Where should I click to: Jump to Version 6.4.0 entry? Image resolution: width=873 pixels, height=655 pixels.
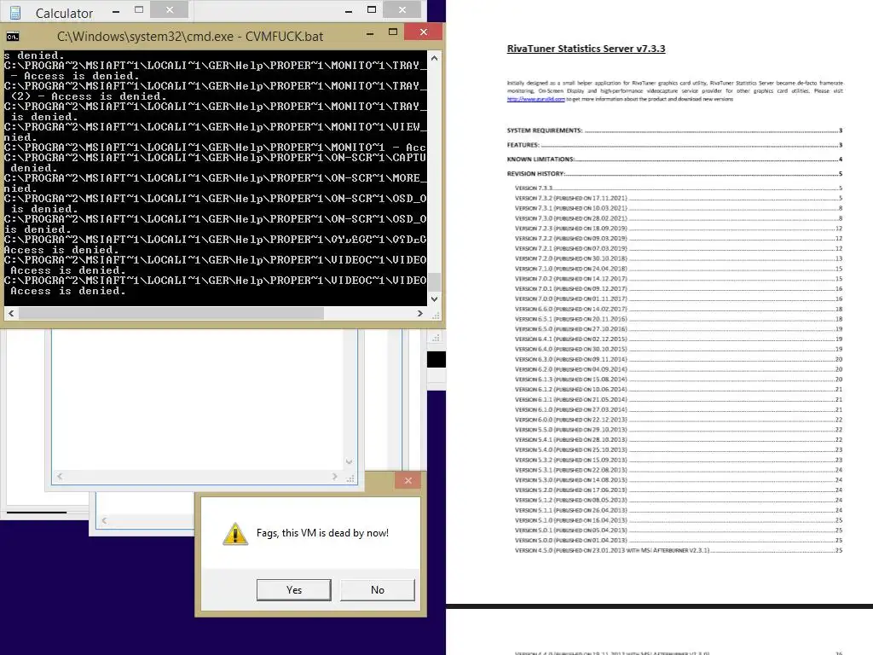[678, 349]
